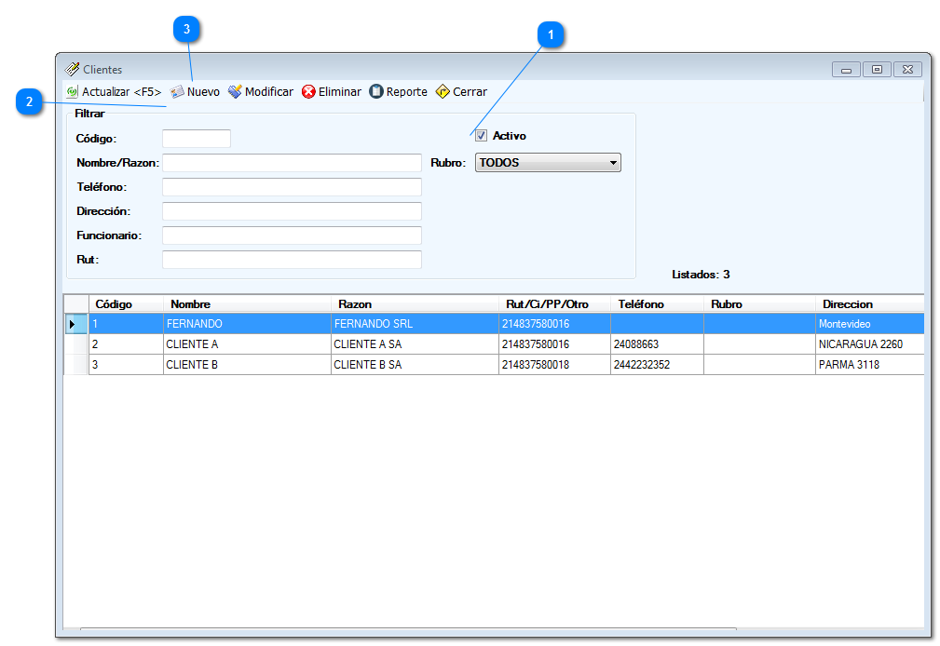Sort by the Teléfono column header
This screenshot has height=646, width=940.
pyautogui.click(x=657, y=303)
